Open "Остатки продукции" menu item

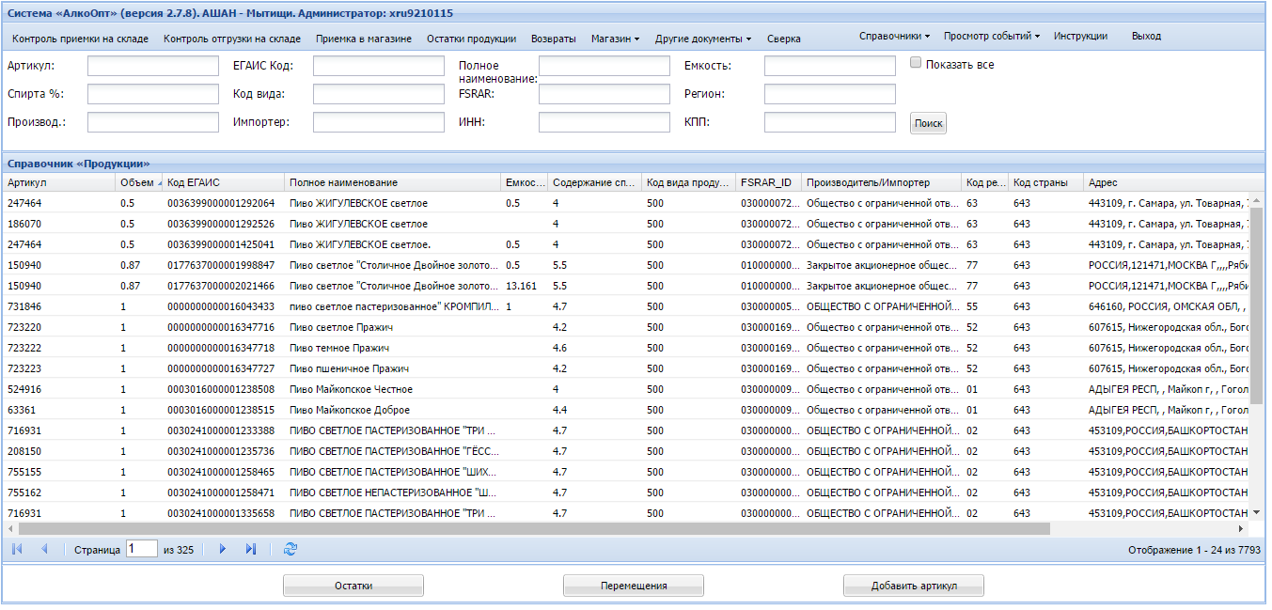[471, 39]
